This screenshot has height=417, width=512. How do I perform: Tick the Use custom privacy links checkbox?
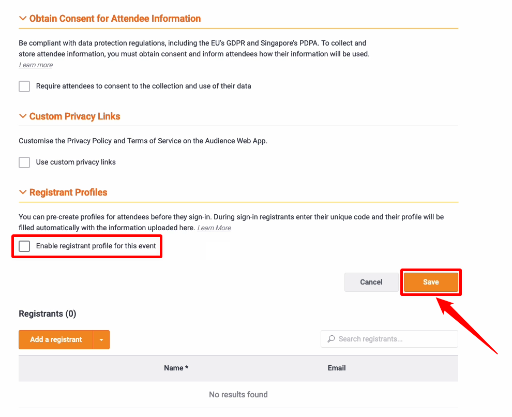[x=24, y=162]
